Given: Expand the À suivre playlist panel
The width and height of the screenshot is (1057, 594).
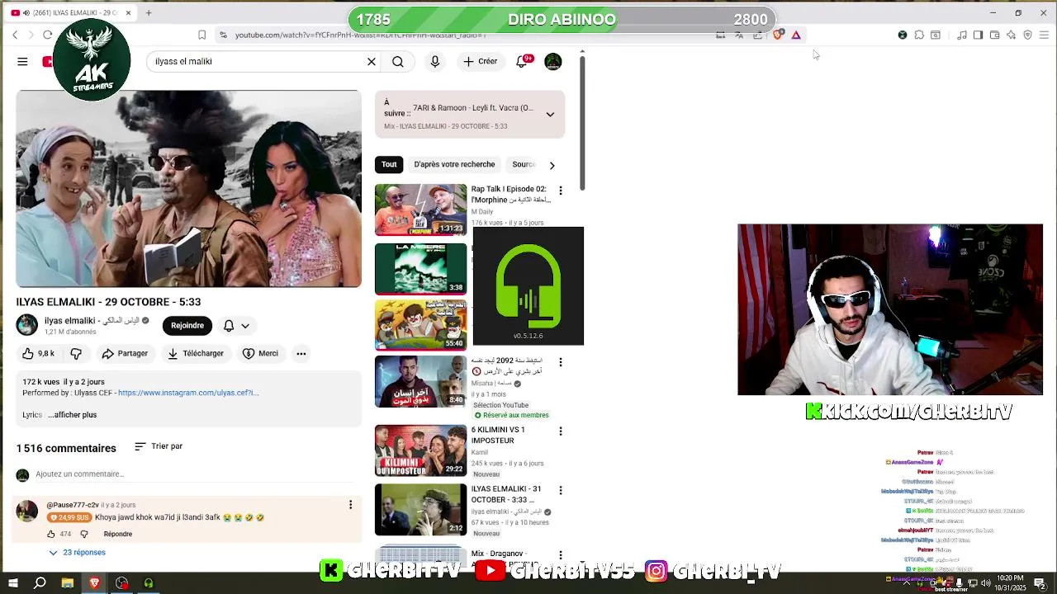Looking at the screenshot, I should 550,115.
